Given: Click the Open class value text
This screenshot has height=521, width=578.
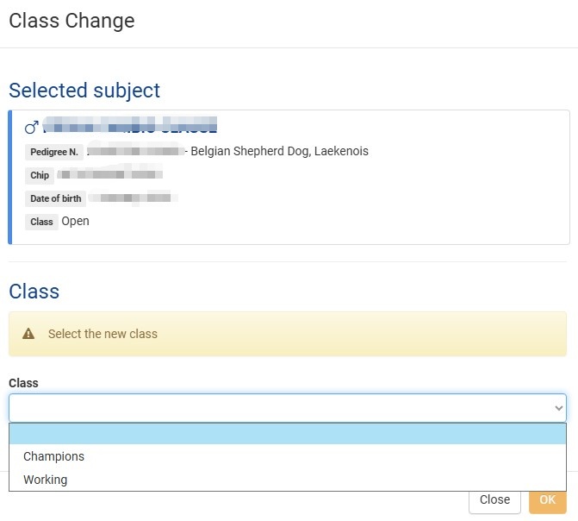Looking at the screenshot, I should click(75, 221).
